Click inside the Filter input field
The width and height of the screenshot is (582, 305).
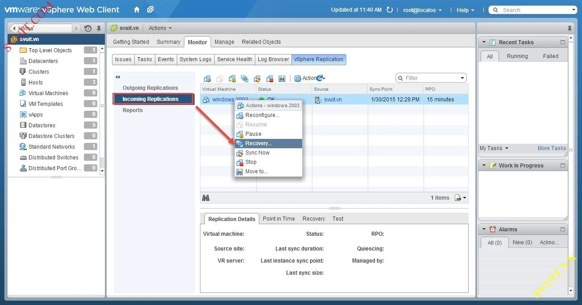pyautogui.click(x=431, y=78)
